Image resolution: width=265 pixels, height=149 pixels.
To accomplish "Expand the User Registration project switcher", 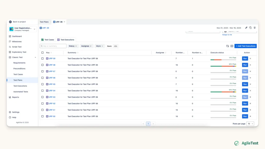I will [22, 29].
